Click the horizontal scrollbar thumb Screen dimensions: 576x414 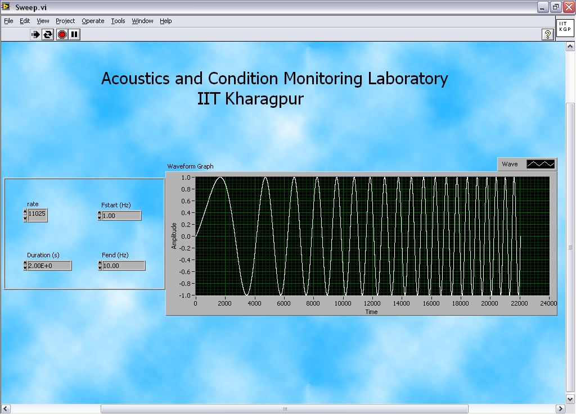click(285, 408)
